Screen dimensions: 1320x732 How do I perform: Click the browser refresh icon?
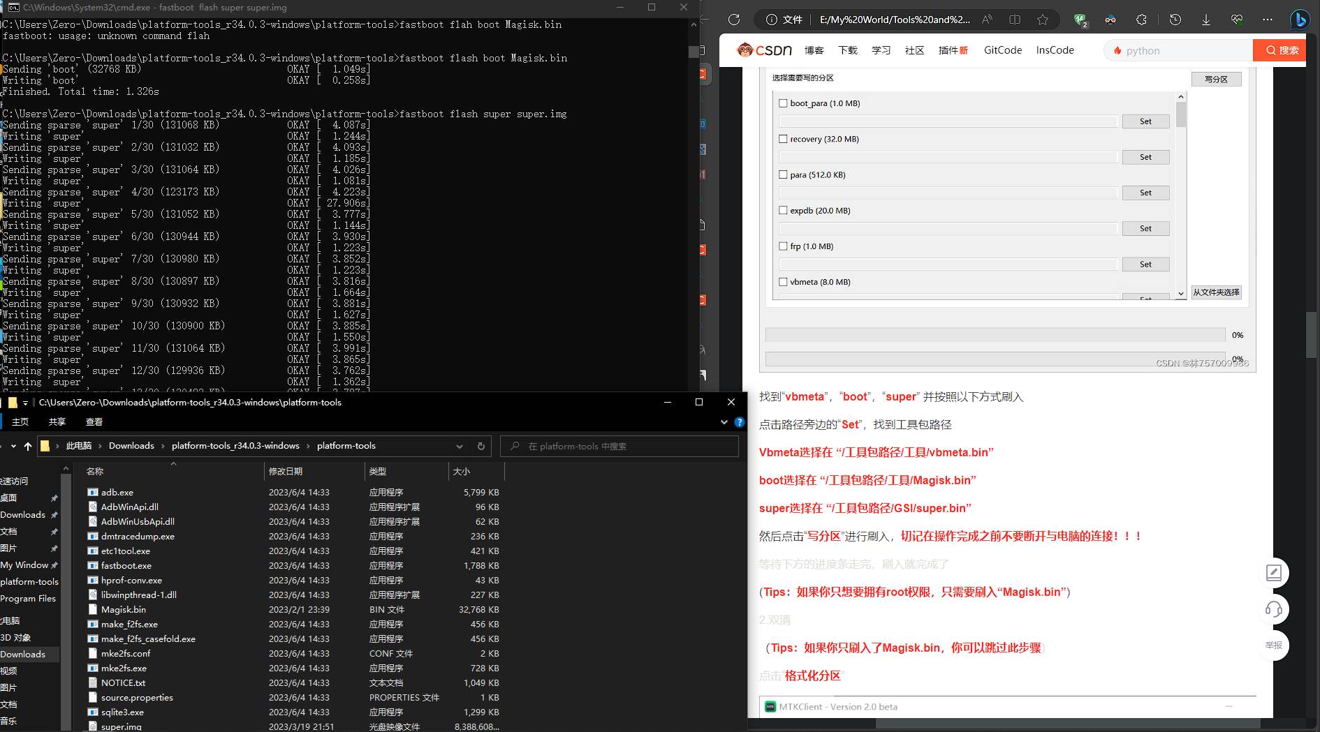click(733, 20)
